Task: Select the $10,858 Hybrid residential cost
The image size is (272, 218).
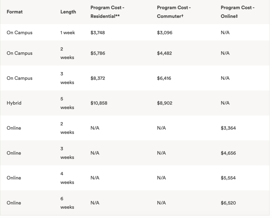Action: tap(99, 103)
